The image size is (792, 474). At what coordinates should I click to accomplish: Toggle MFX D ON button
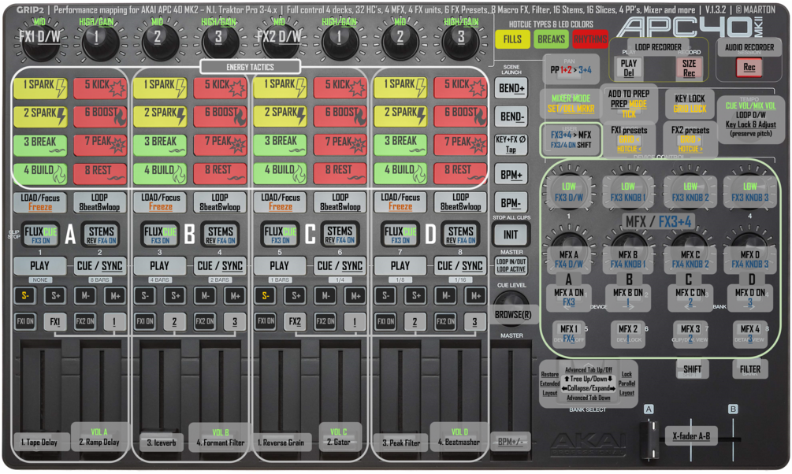coord(749,297)
